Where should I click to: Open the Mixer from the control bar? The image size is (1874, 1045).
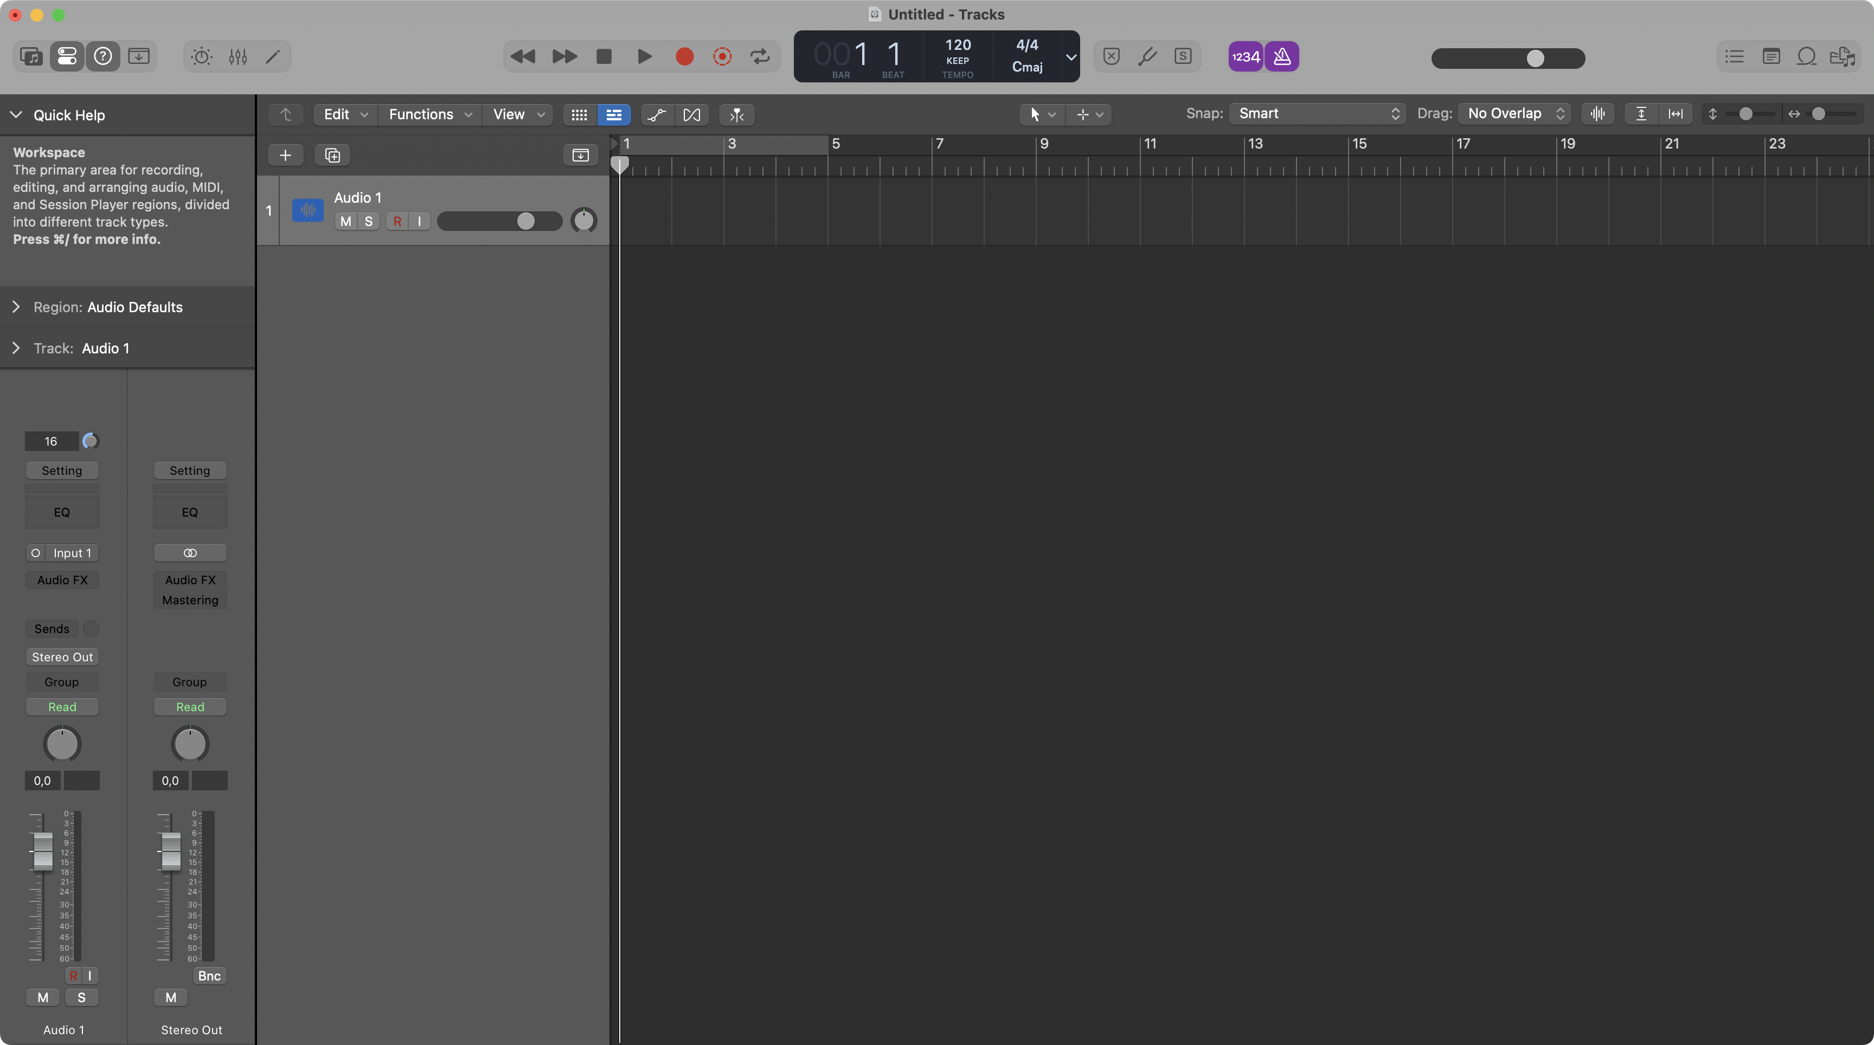(238, 57)
